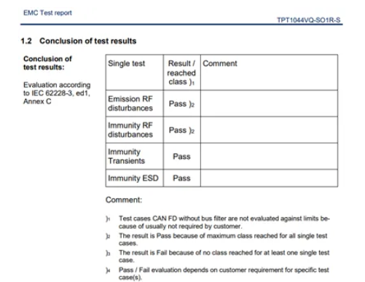Select the Emission RF disturbances row label
Screen dimensions: 365x282
(x=130, y=103)
